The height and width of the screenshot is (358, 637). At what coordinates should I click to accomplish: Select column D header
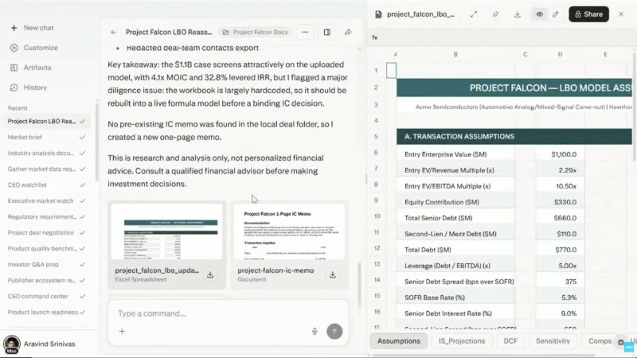[x=560, y=54]
